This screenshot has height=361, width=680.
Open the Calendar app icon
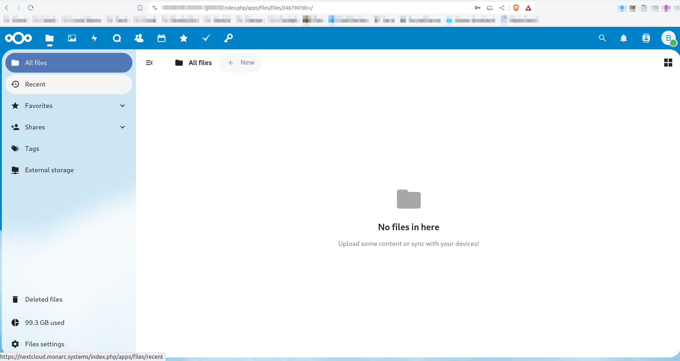(x=161, y=38)
